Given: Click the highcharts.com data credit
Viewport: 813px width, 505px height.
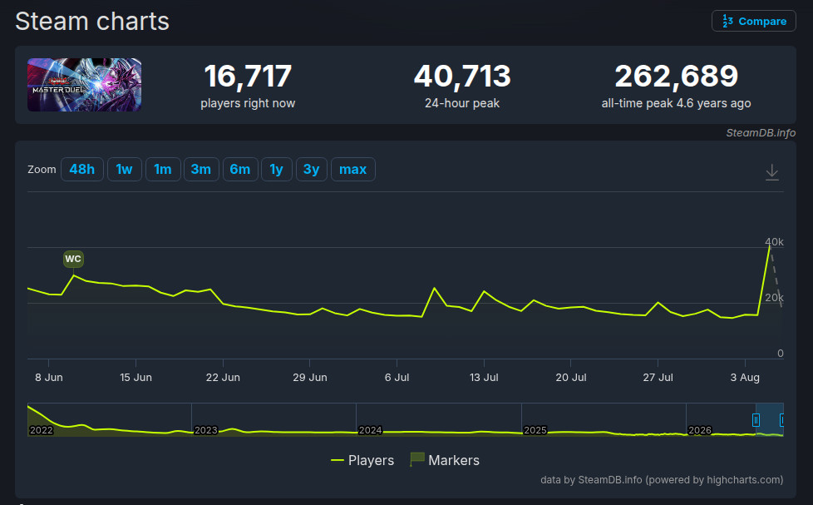Looking at the screenshot, I should [662, 479].
